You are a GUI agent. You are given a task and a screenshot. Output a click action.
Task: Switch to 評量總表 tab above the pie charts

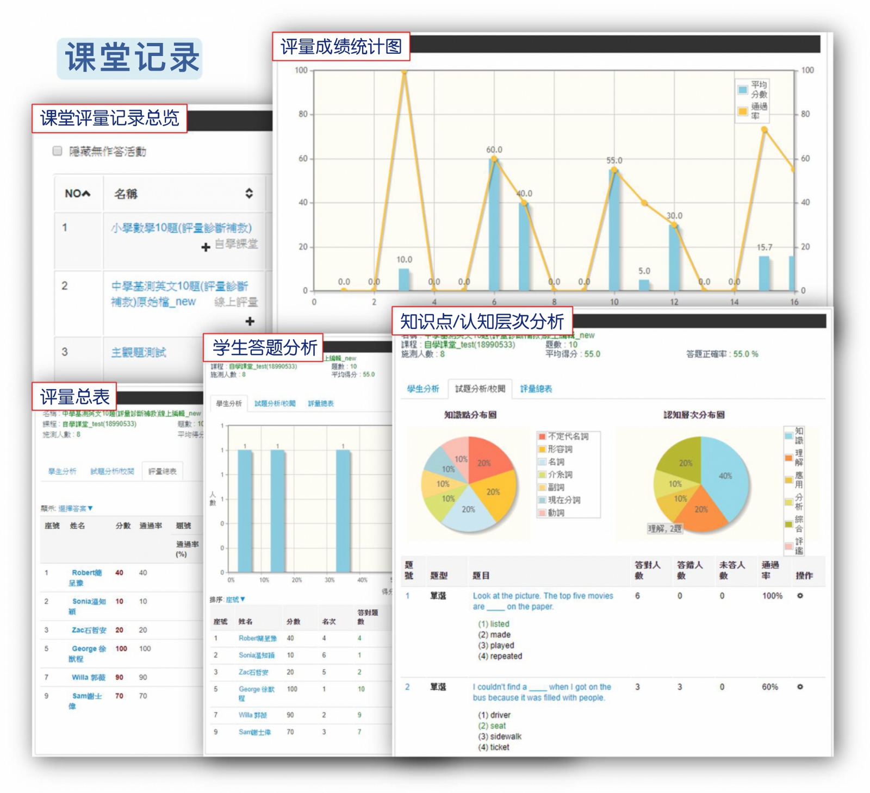[536, 389]
